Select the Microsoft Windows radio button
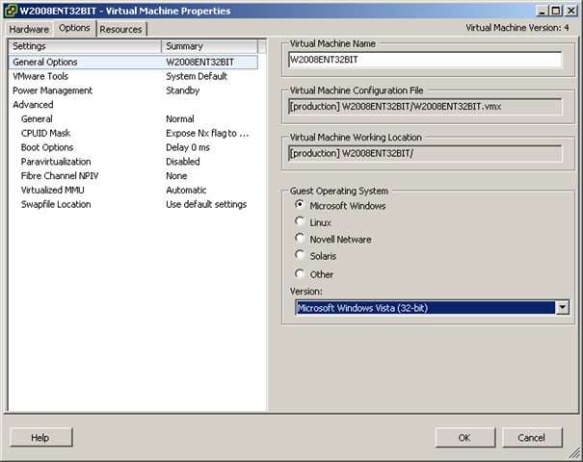Image resolution: width=583 pixels, height=462 pixels. coord(301,205)
